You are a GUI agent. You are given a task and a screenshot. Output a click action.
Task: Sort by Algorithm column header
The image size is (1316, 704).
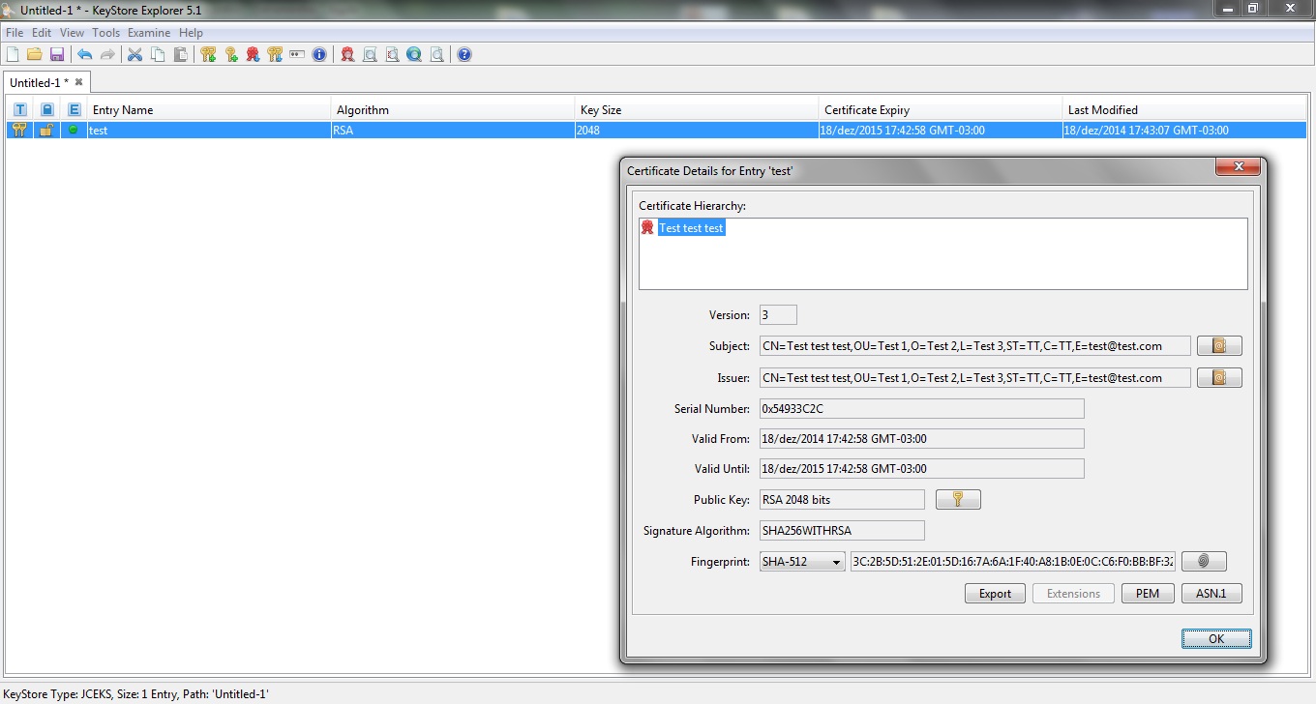pyautogui.click(x=453, y=109)
